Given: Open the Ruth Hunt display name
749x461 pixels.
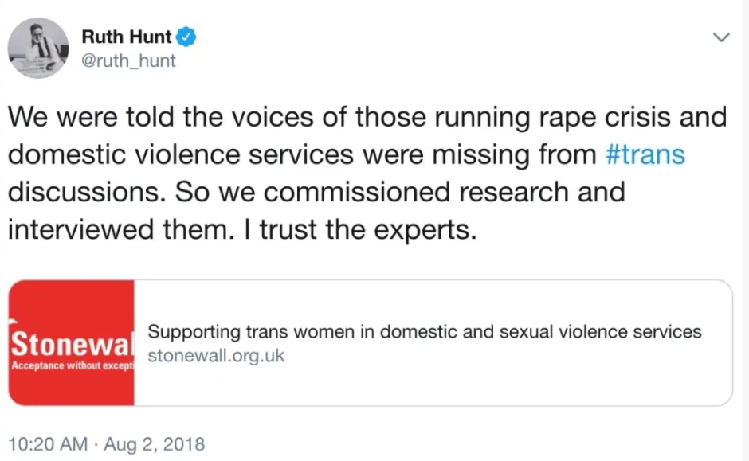Looking at the screenshot, I should tap(127, 37).
